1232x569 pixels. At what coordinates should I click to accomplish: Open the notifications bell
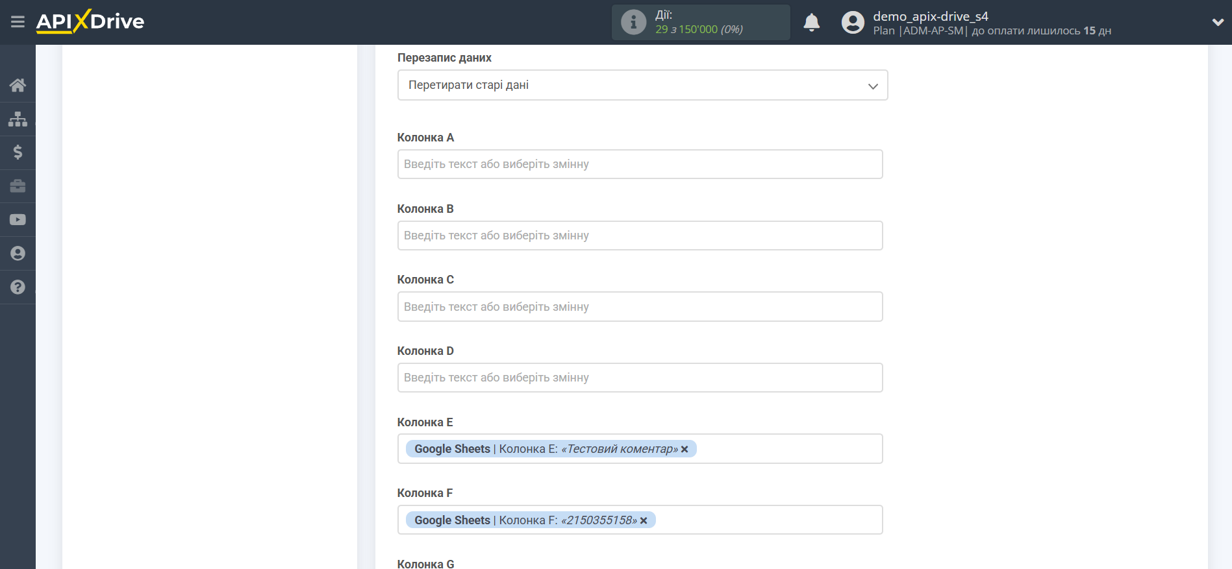811,22
